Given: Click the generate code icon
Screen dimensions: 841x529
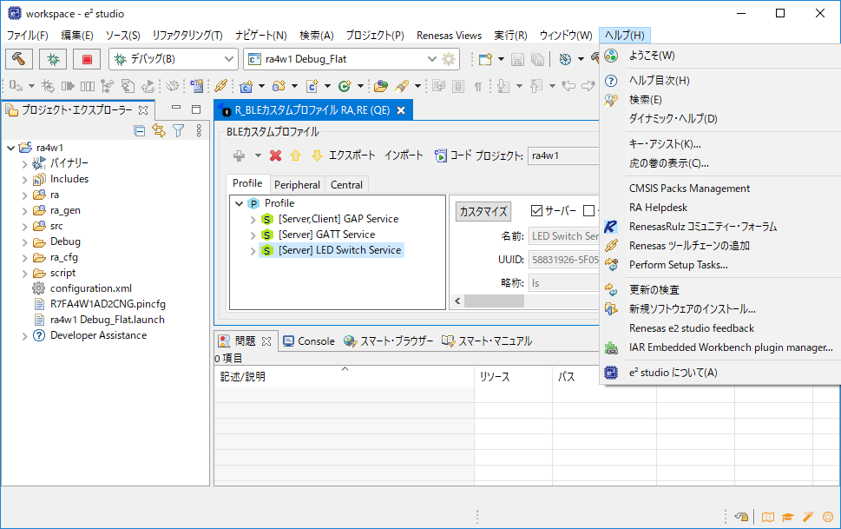Looking at the screenshot, I should [441, 155].
